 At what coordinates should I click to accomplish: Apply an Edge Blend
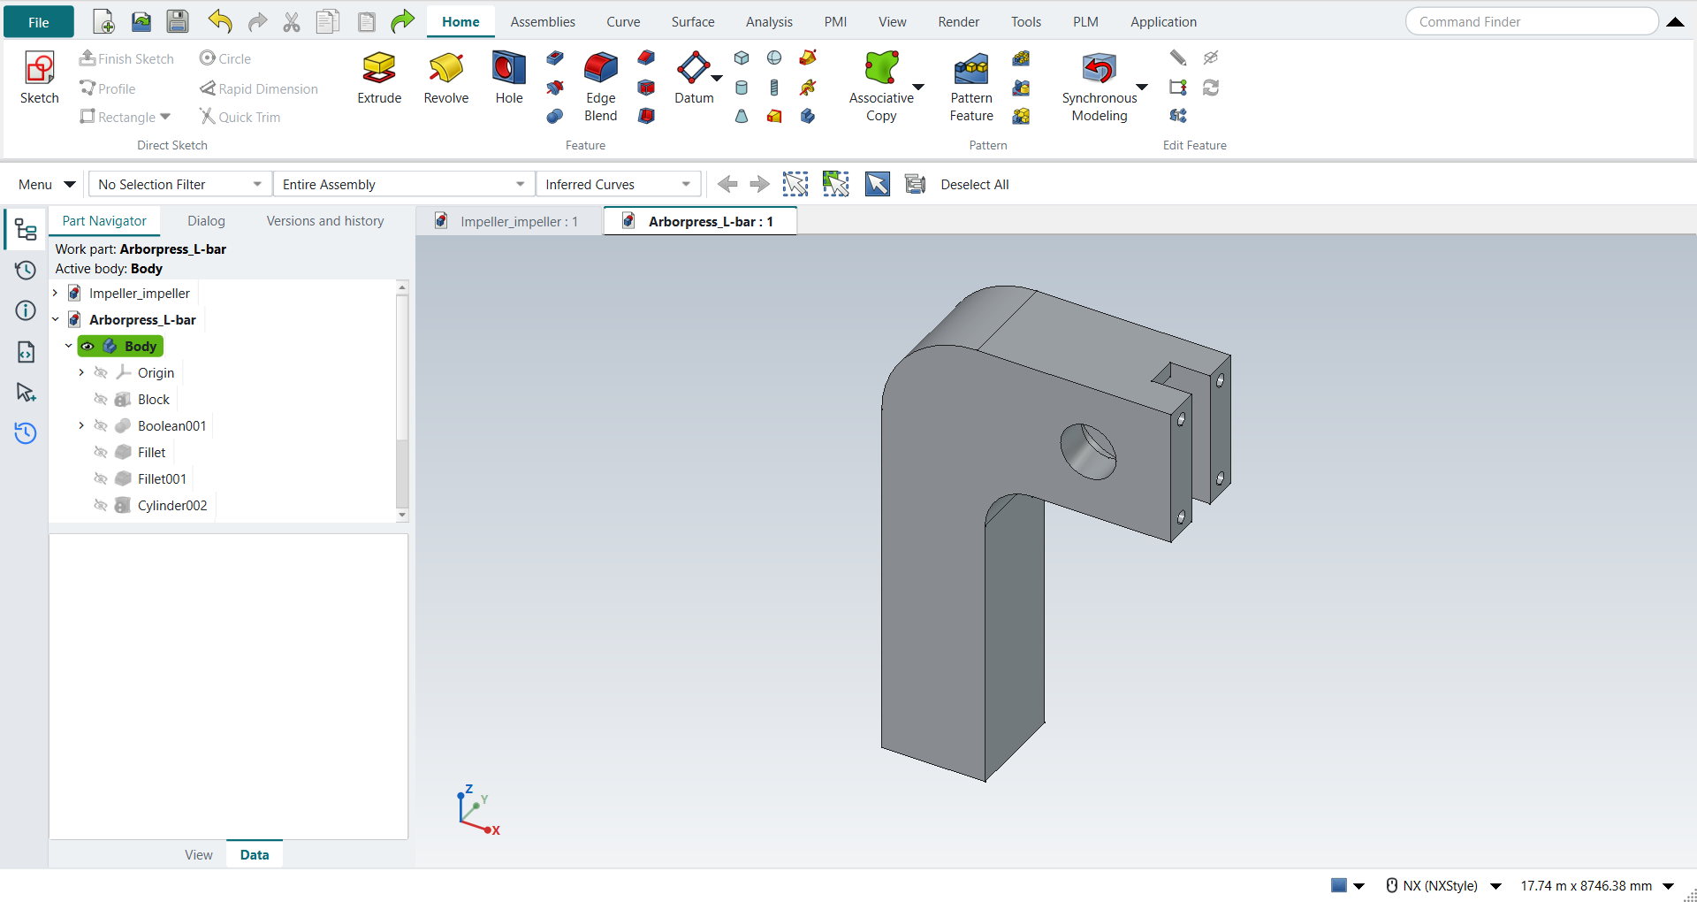(601, 87)
